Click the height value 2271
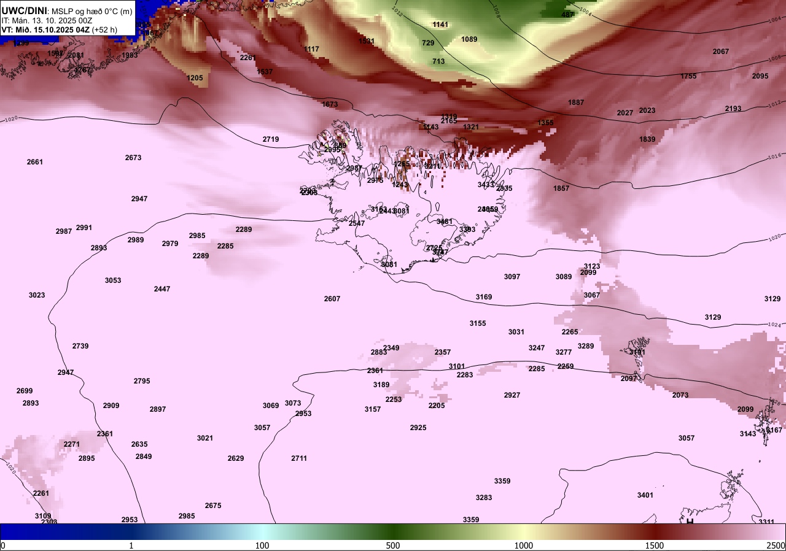The image size is (786, 551). click(72, 444)
